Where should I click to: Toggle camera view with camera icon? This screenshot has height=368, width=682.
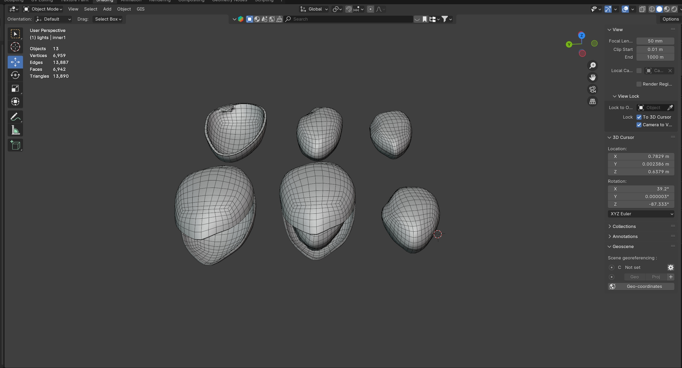pyautogui.click(x=593, y=89)
